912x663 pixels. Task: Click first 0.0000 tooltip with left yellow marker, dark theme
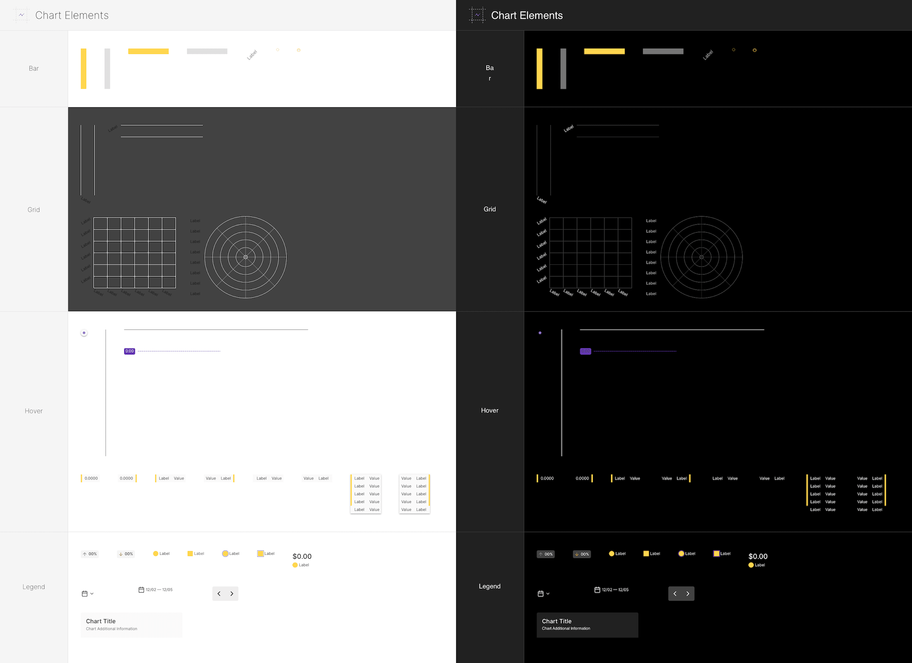click(546, 478)
